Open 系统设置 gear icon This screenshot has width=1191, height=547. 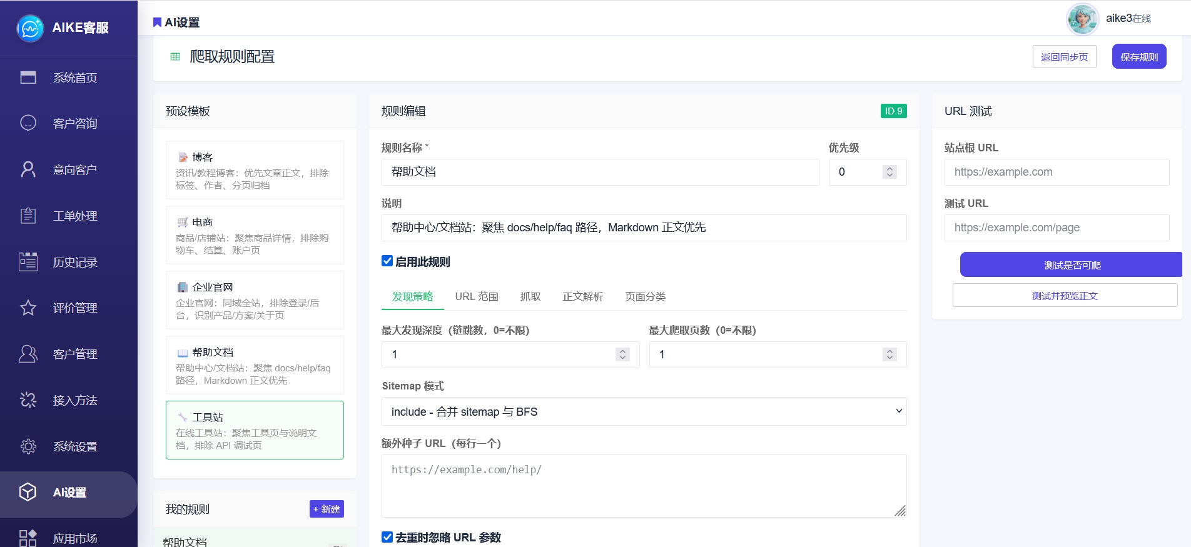(x=28, y=446)
